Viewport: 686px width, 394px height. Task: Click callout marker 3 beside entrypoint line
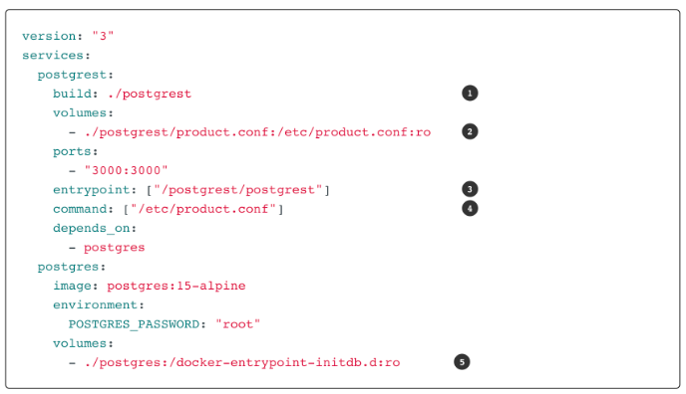point(470,189)
